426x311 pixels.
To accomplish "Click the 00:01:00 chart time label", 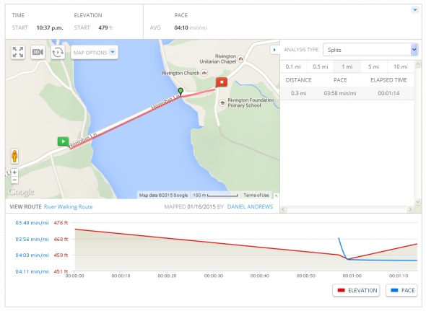I will (x=352, y=276).
